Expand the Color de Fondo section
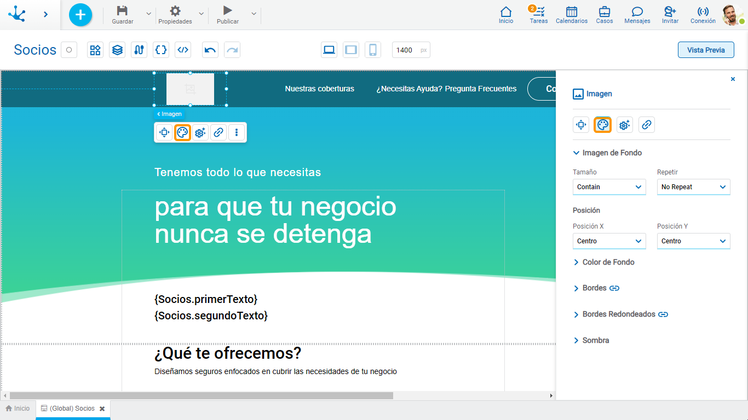 [x=603, y=262]
